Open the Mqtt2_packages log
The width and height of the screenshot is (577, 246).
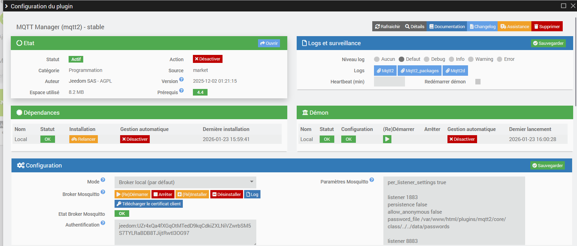click(420, 71)
